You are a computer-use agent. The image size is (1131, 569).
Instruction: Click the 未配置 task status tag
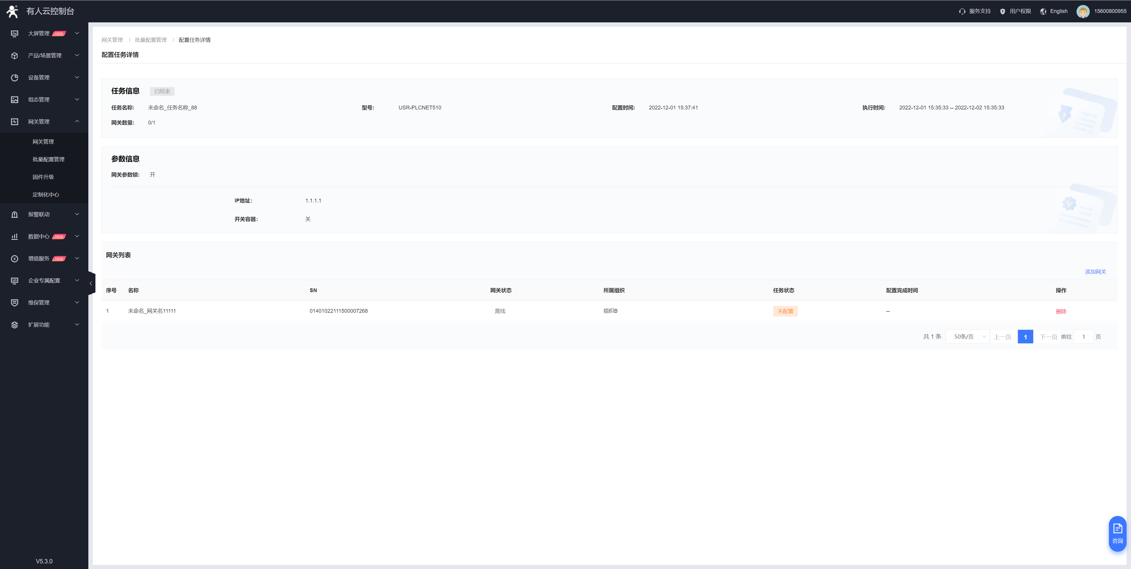click(x=785, y=312)
